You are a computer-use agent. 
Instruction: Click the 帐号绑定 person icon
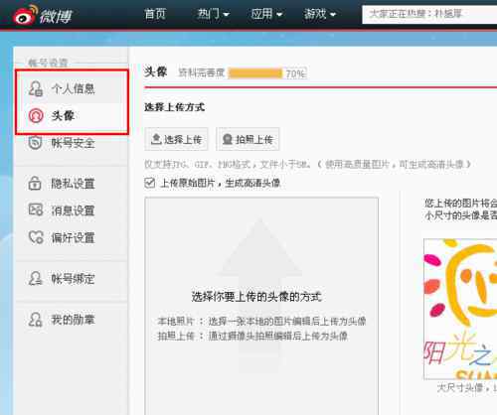[x=36, y=279]
